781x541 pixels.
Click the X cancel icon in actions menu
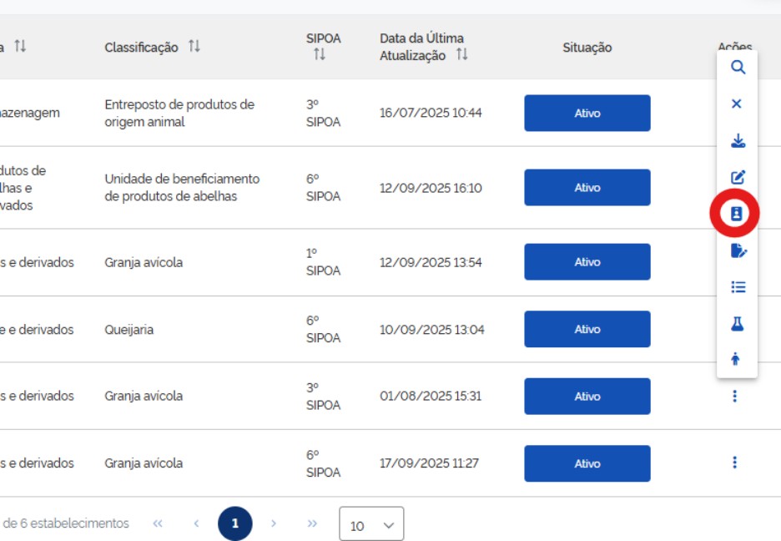(x=737, y=104)
